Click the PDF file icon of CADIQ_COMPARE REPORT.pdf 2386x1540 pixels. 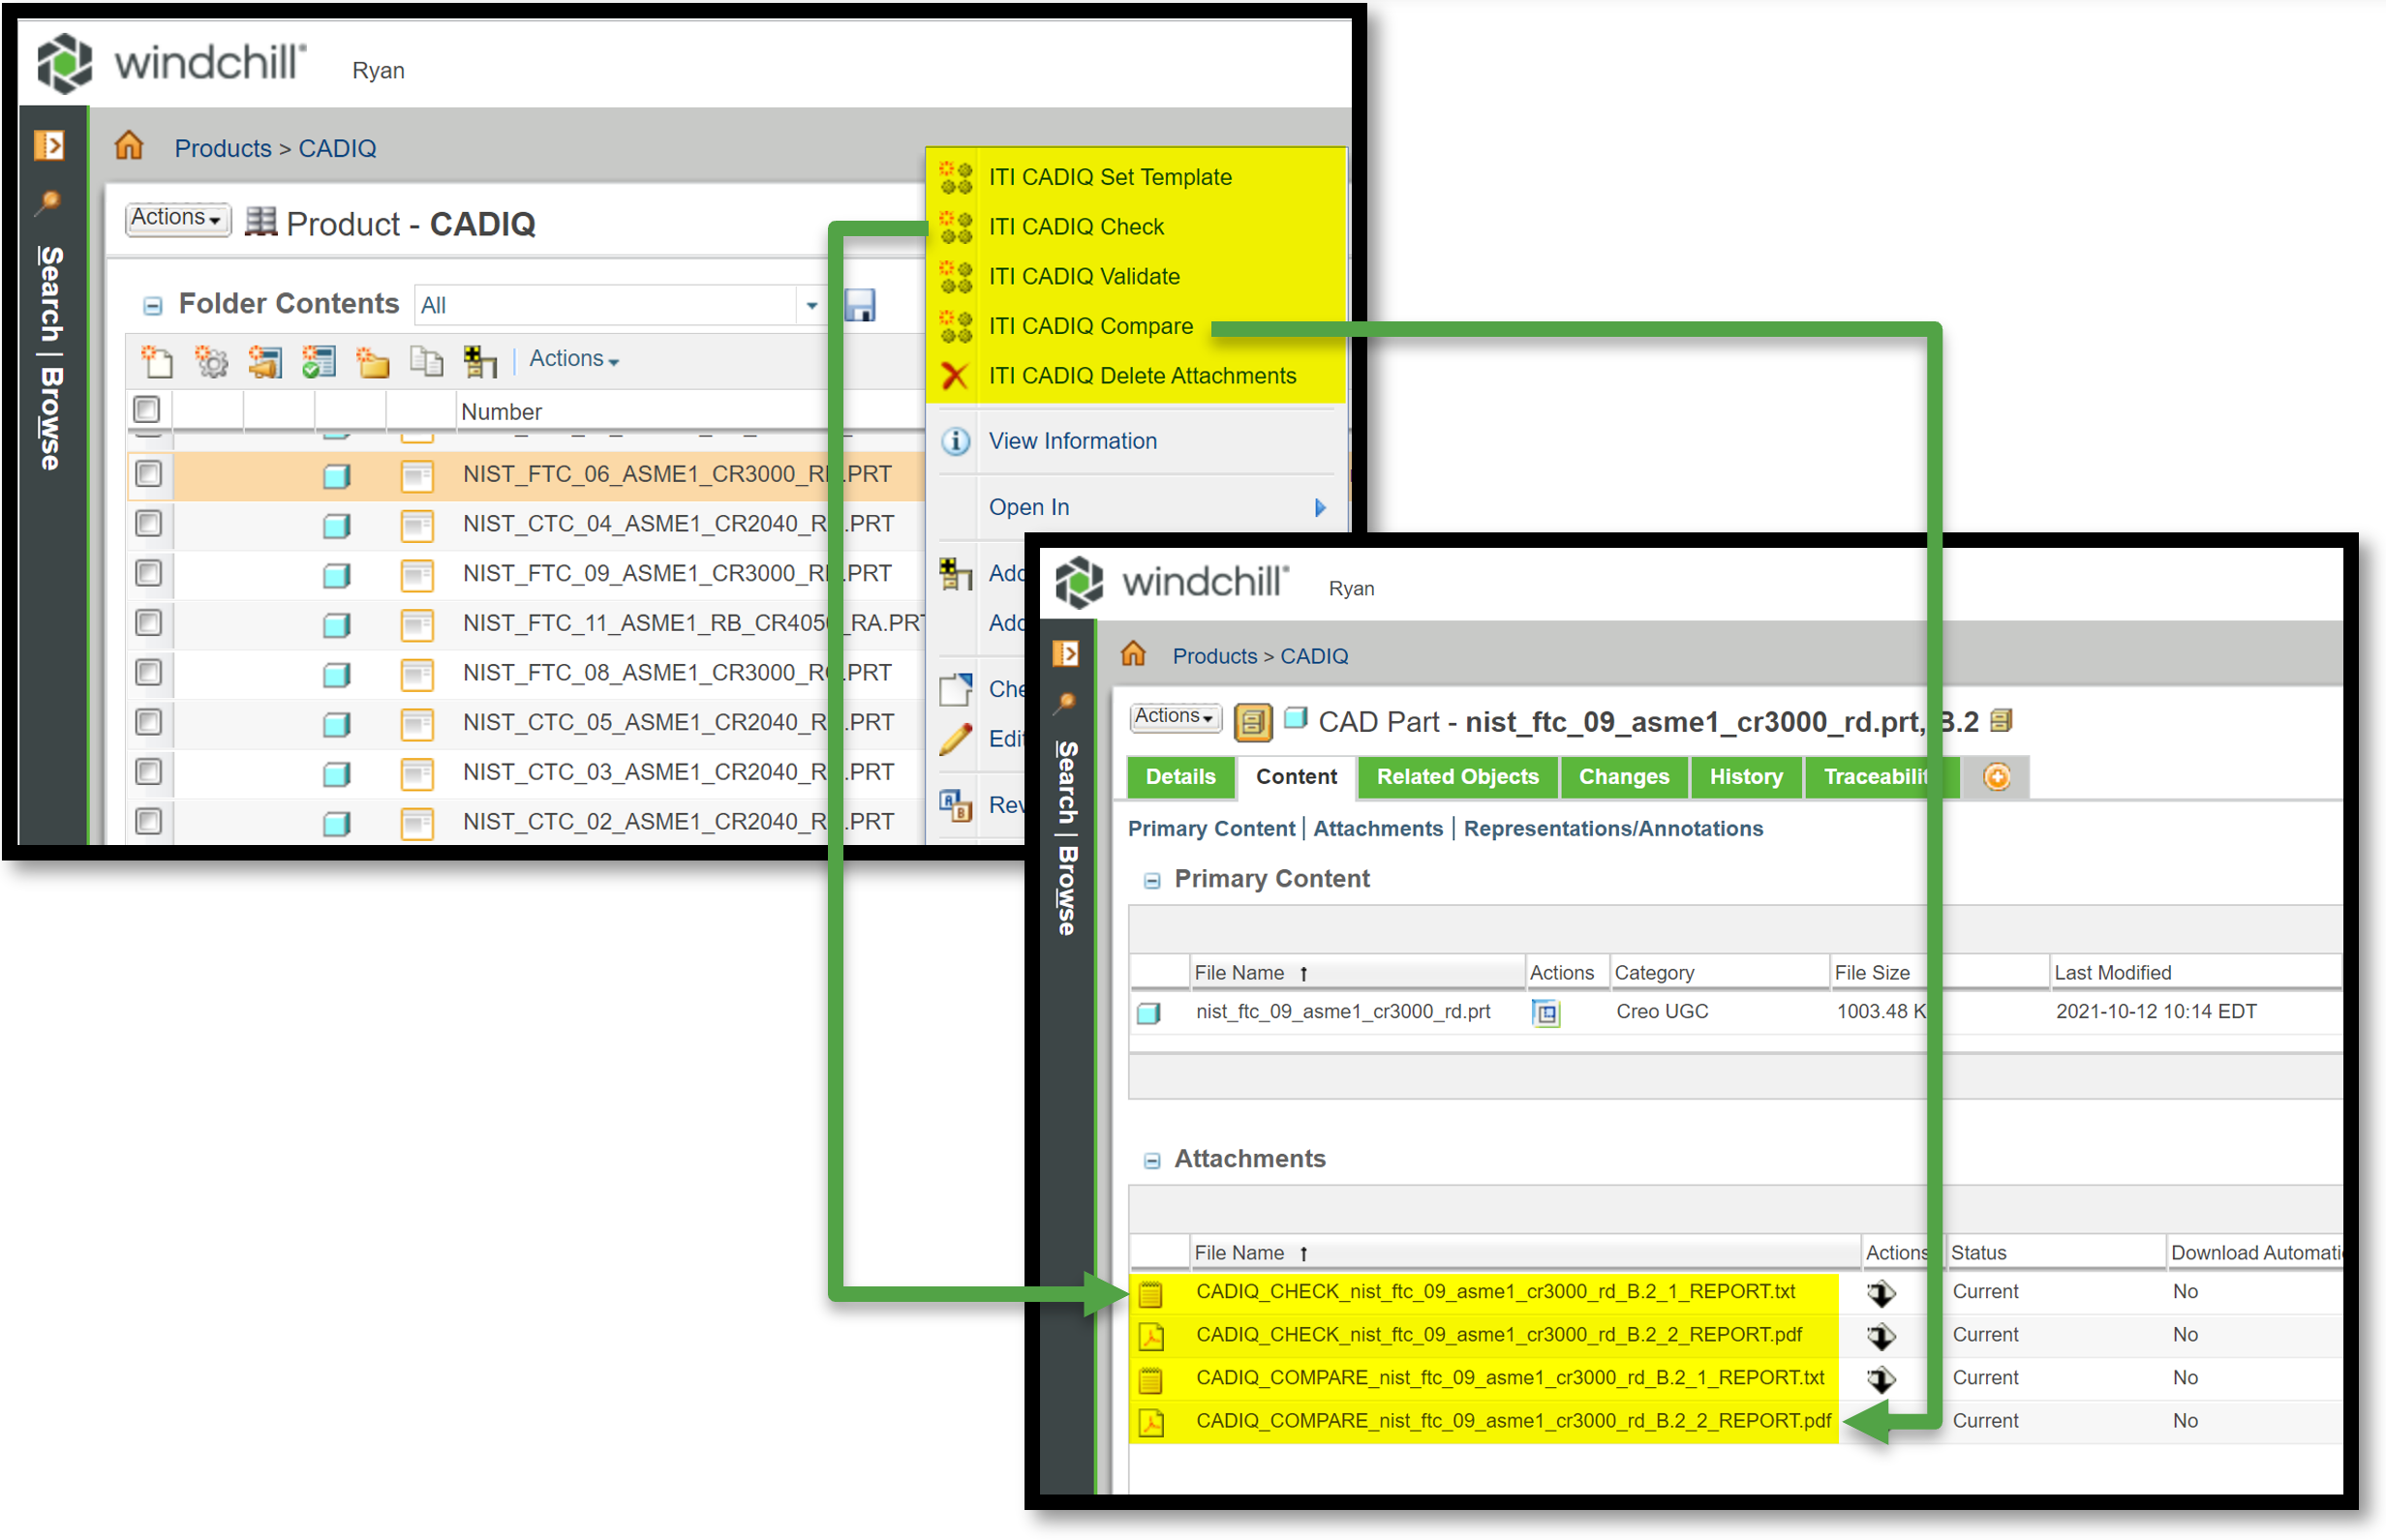tap(1151, 1422)
